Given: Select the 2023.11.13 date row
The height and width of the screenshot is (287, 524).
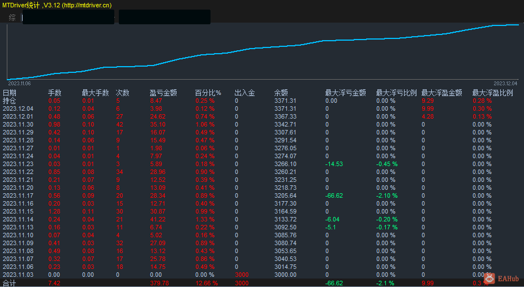Looking at the screenshot, I should (x=18, y=227).
